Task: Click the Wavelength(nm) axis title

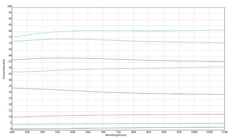Action: (116, 135)
